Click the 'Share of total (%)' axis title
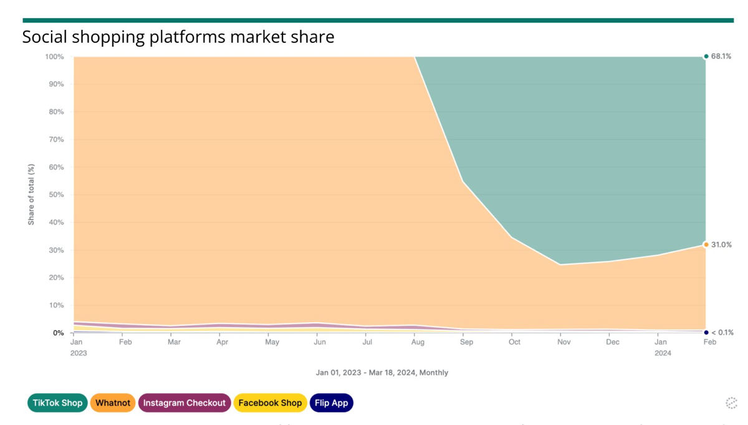The height and width of the screenshot is (425, 748). 31,194
